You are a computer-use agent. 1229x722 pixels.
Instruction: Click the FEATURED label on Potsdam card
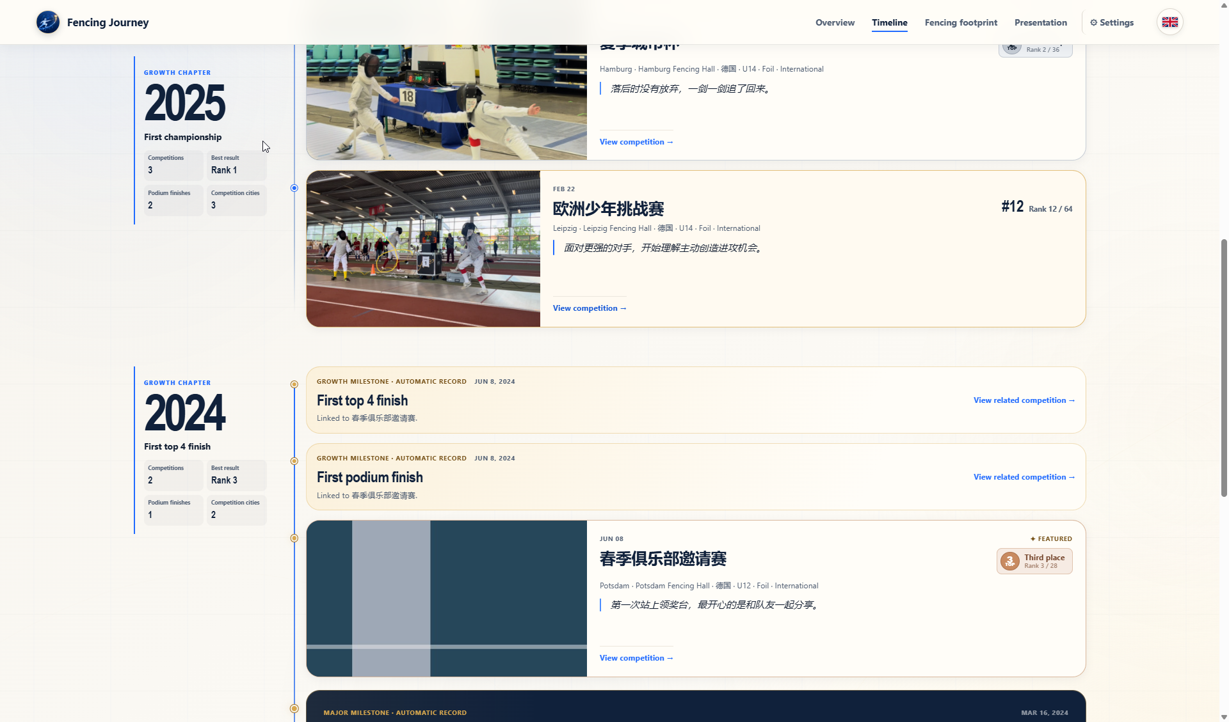pos(1051,539)
